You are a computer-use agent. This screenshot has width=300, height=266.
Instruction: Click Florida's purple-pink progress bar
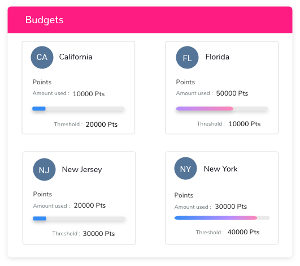pyautogui.click(x=222, y=109)
